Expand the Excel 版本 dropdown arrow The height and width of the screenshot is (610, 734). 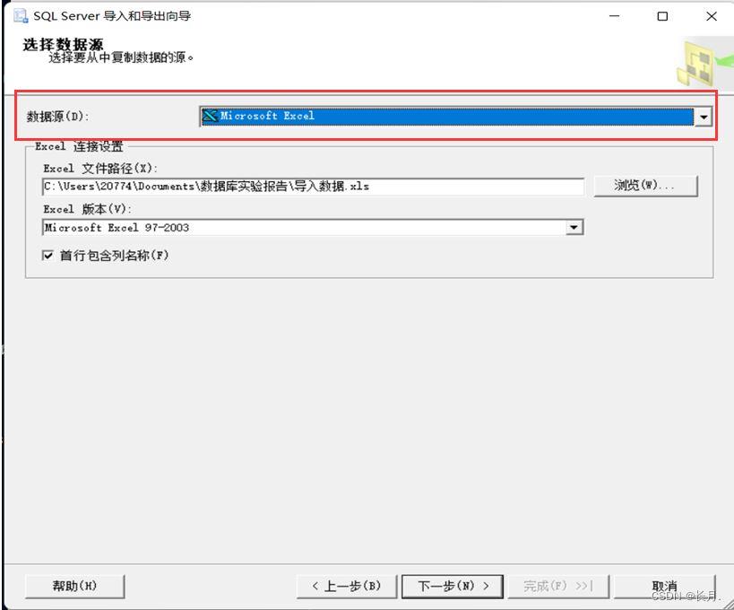[574, 228]
